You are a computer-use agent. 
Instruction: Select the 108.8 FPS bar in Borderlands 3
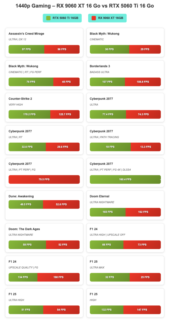143,82
